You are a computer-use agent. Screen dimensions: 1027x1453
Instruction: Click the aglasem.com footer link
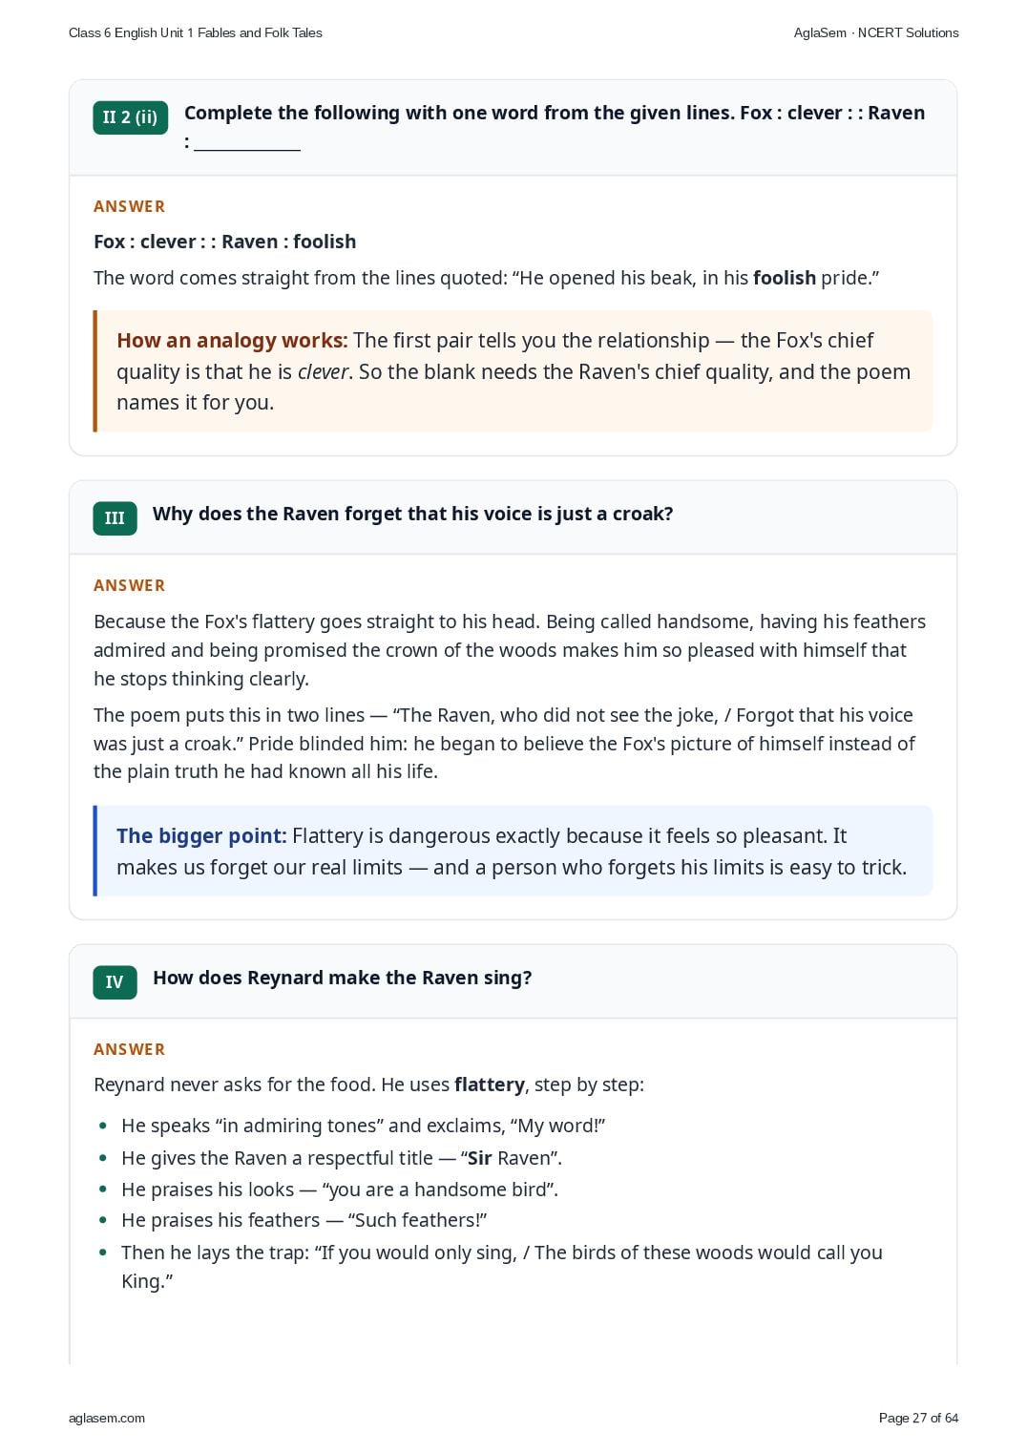click(x=107, y=1418)
